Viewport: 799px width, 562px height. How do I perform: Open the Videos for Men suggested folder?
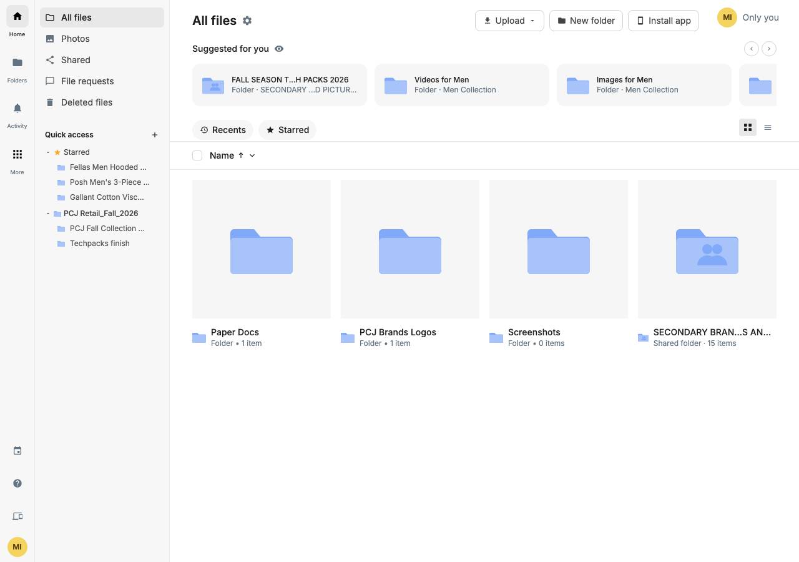[x=462, y=85]
